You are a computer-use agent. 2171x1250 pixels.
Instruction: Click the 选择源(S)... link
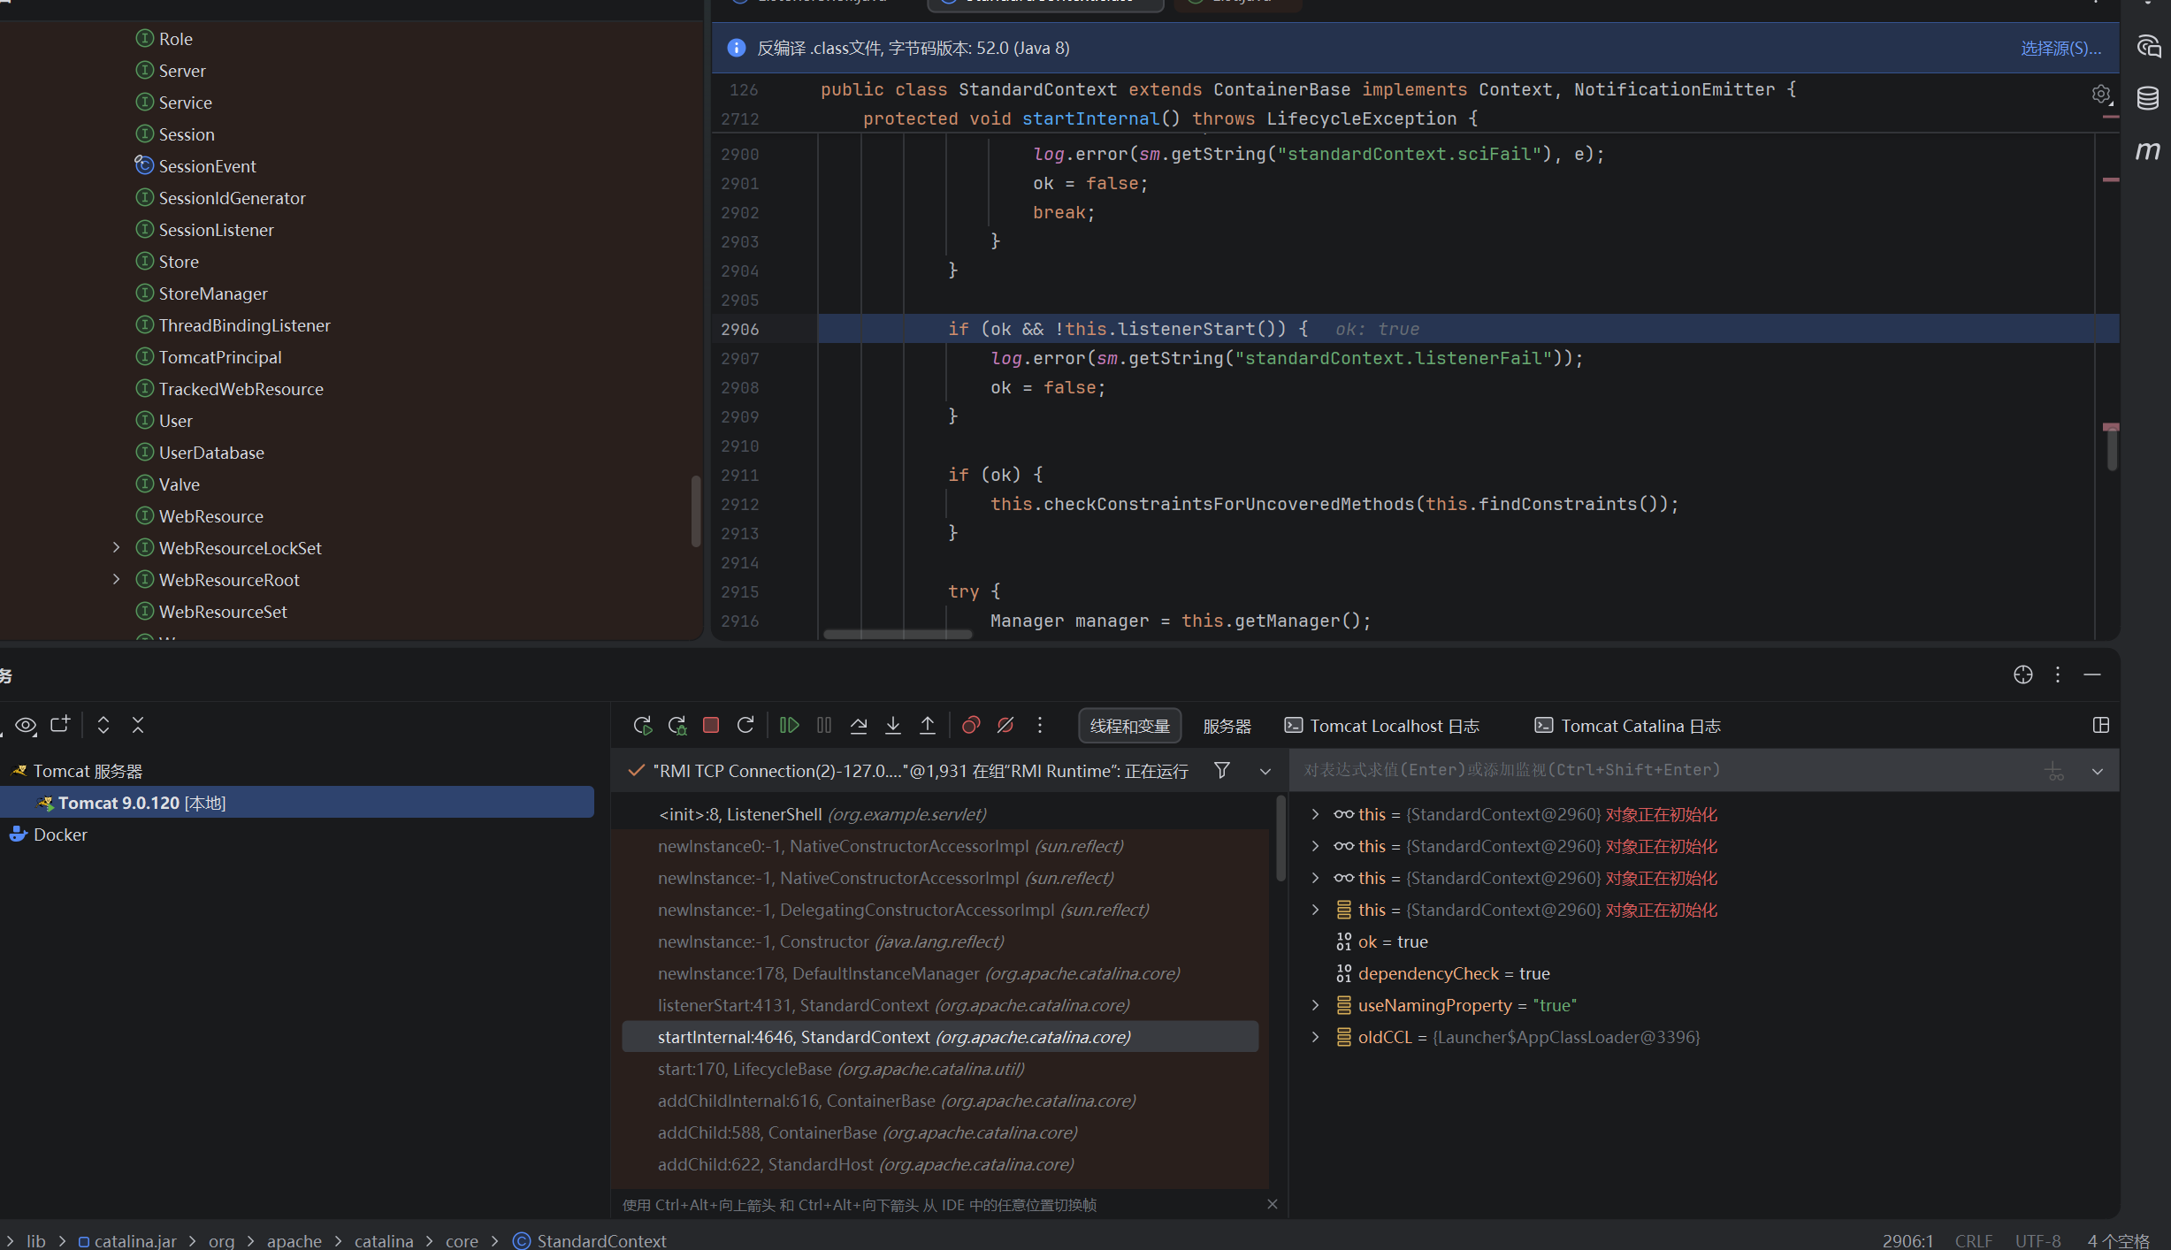pyautogui.click(x=2061, y=48)
